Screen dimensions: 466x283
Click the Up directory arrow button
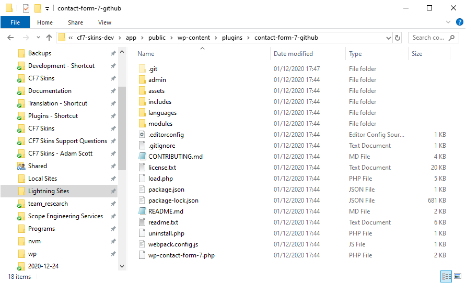(49, 38)
